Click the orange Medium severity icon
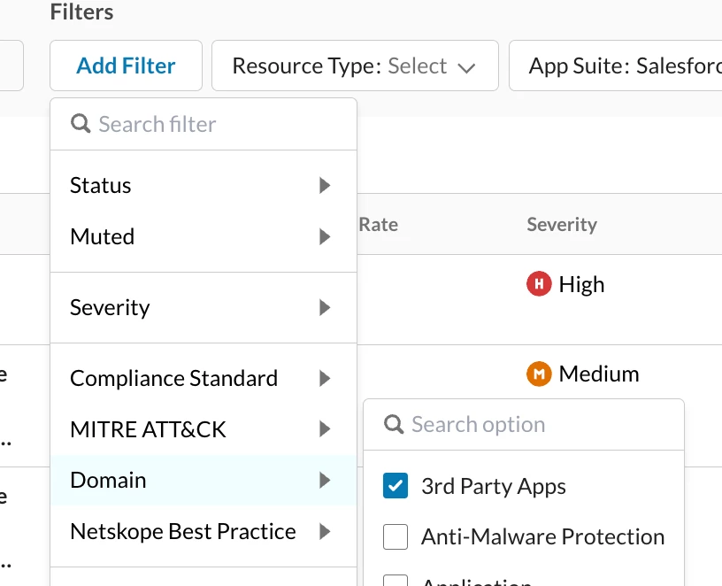The width and height of the screenshot is (722, 586). click(539, 374)
